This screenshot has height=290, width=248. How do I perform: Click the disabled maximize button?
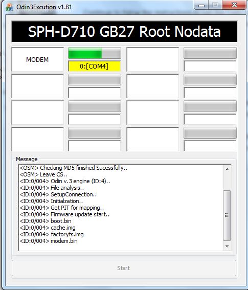pos(215,5)
